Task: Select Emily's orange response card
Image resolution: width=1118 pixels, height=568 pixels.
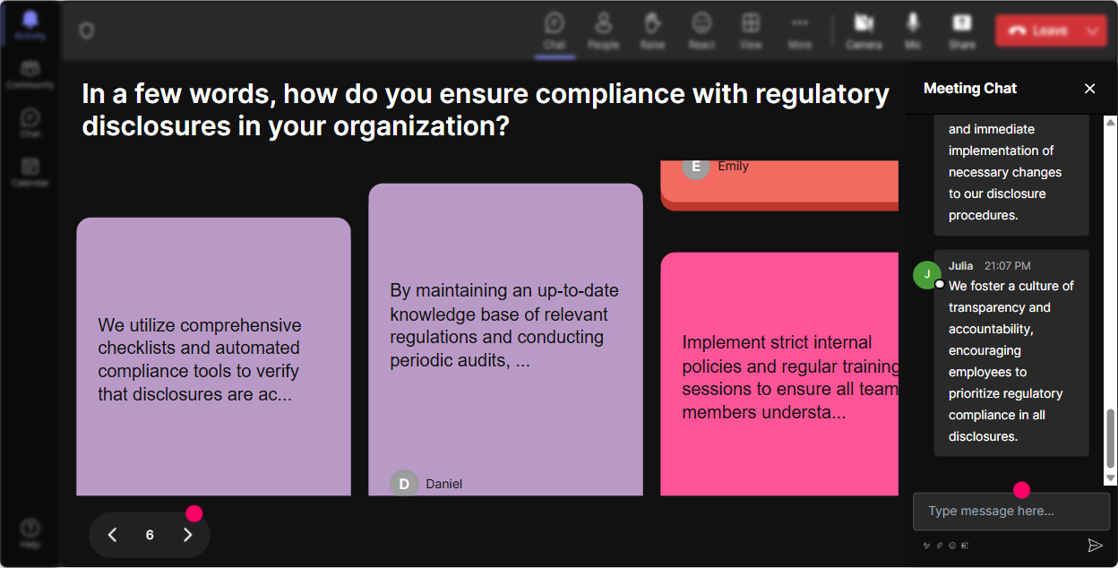Action: click(x=779, y=185)
